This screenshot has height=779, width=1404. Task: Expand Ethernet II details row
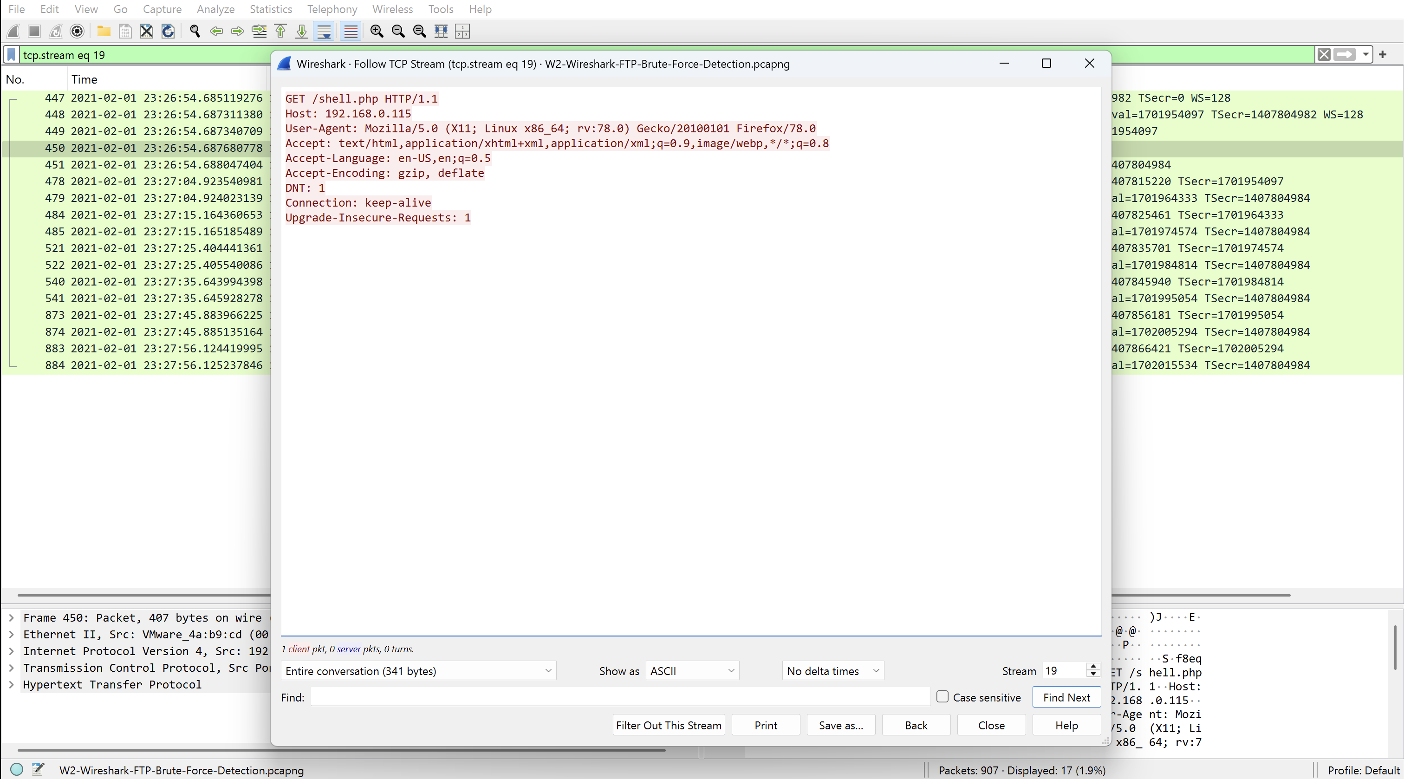click(x=11, y=635)
